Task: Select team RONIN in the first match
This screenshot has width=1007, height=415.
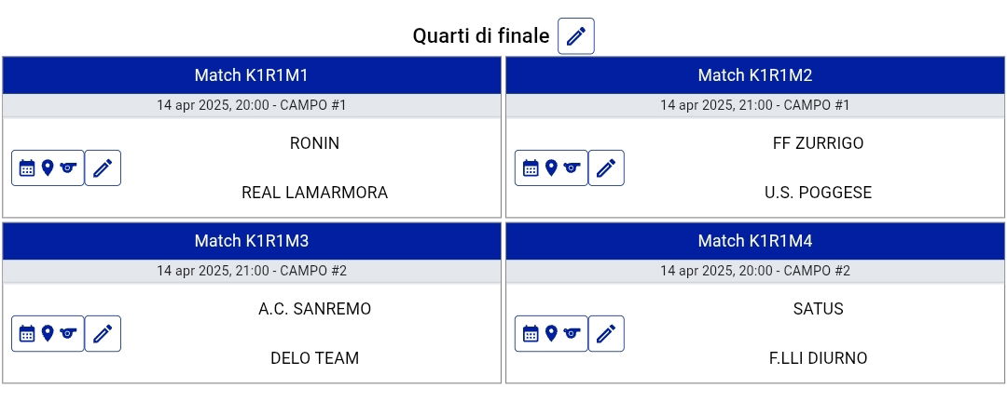Action: [314, 143]
